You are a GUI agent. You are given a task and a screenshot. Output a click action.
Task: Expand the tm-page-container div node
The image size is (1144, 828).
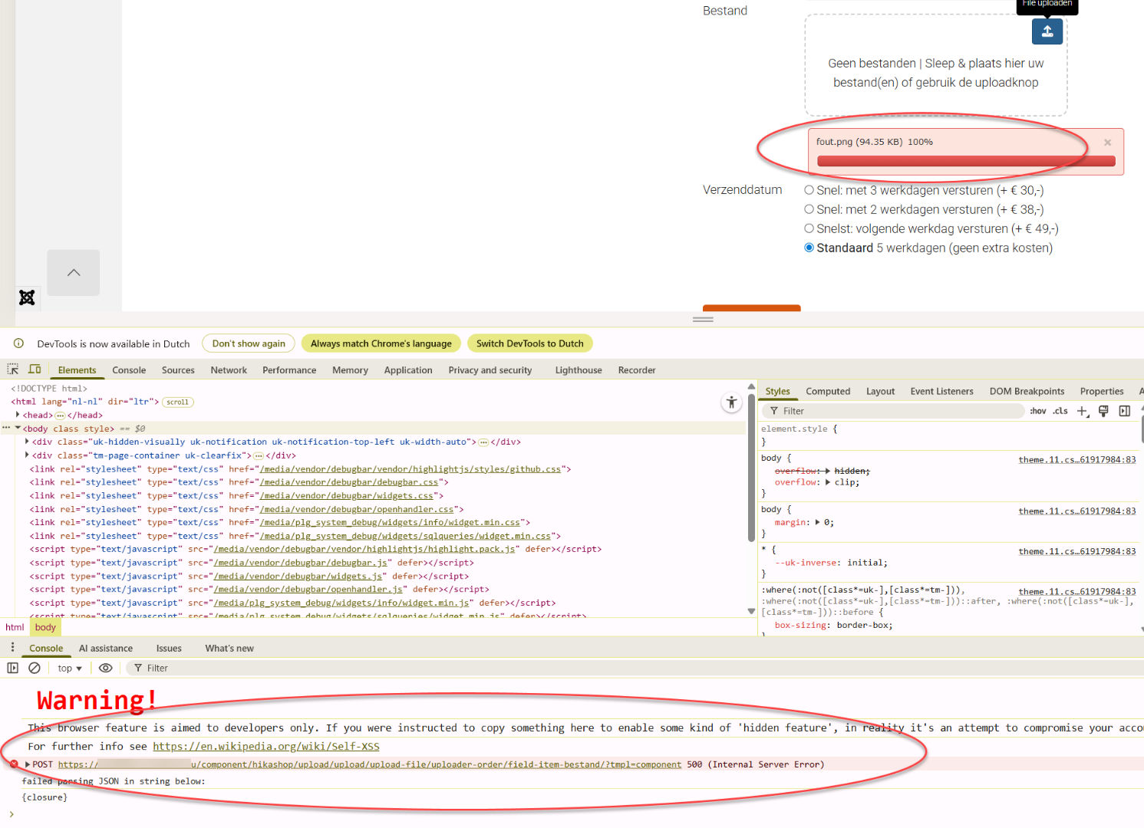pos(27,455)
